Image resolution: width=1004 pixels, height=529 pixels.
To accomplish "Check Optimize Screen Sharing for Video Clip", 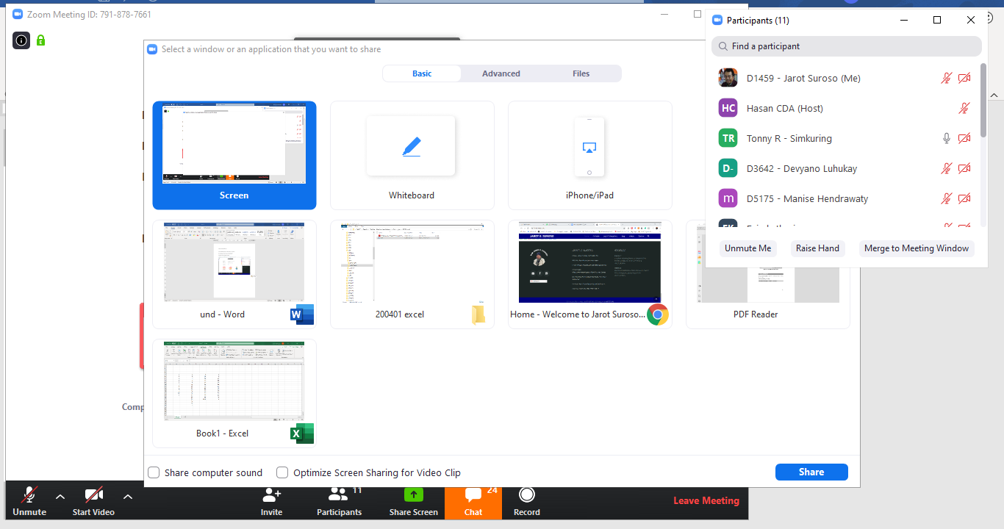I will 282,472.
